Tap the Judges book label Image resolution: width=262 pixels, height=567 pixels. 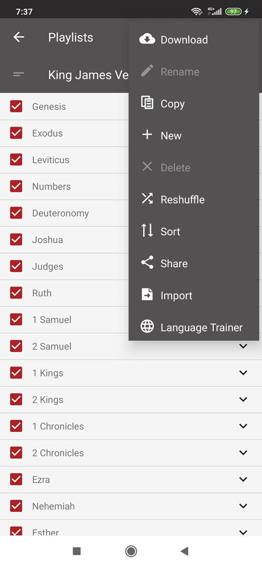[48, 266]
